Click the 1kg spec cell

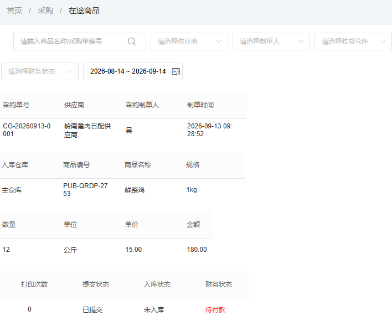point(192,190)
